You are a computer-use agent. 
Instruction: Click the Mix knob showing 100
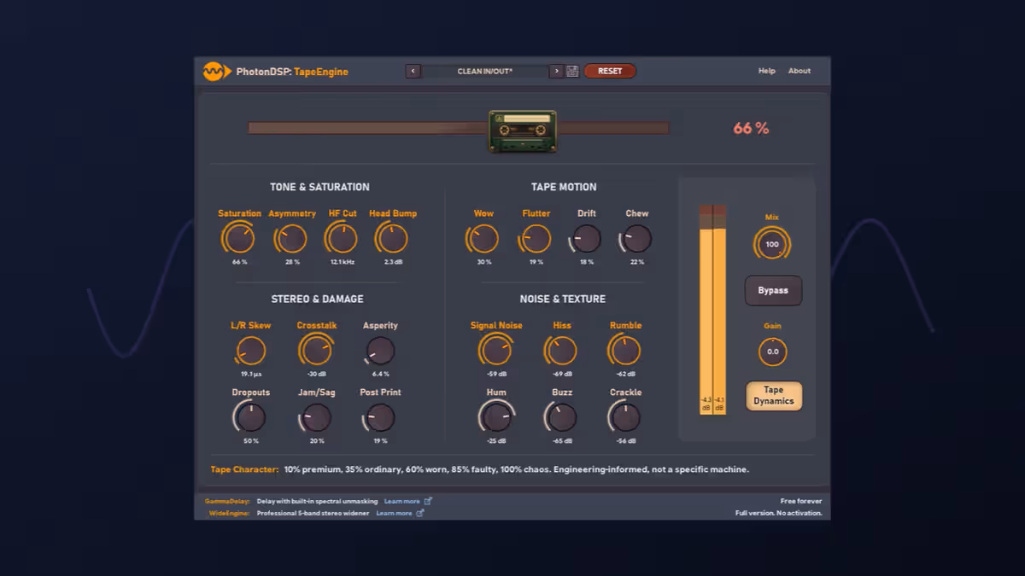tap(772, 244)
